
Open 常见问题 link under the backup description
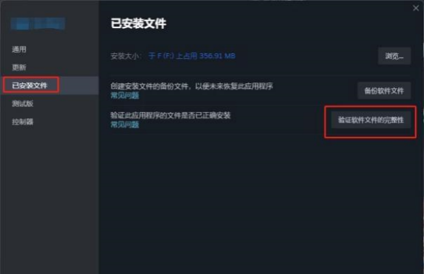[125, 96]
